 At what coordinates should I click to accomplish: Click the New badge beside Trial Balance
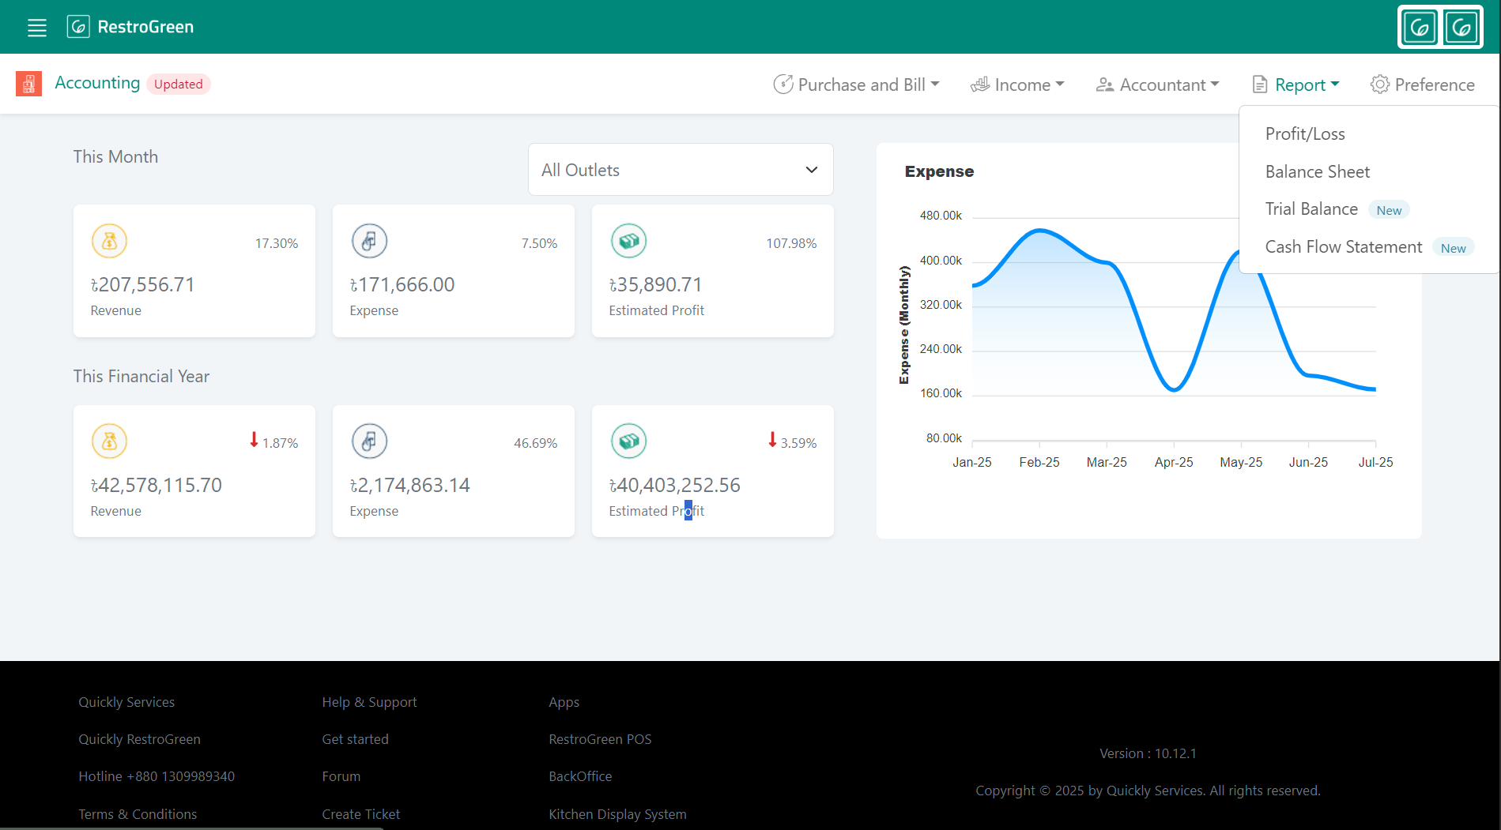click(1389, 210)
